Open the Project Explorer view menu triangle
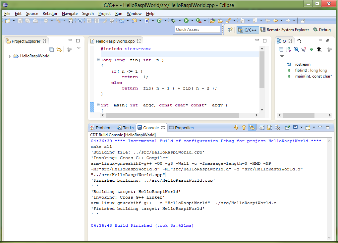 point(79,48)
